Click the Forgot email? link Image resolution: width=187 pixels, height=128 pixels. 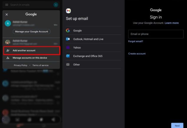pos(136,41)
